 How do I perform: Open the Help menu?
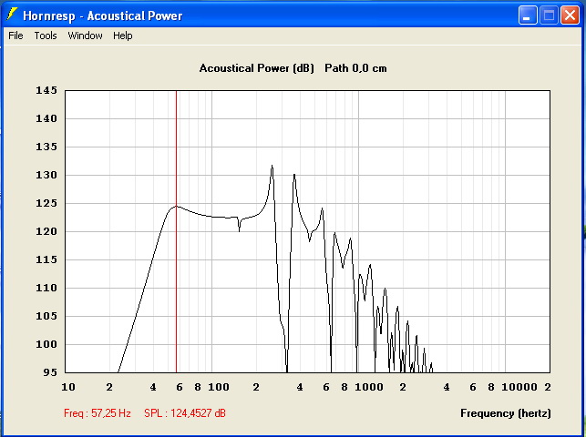click(123, 36)
